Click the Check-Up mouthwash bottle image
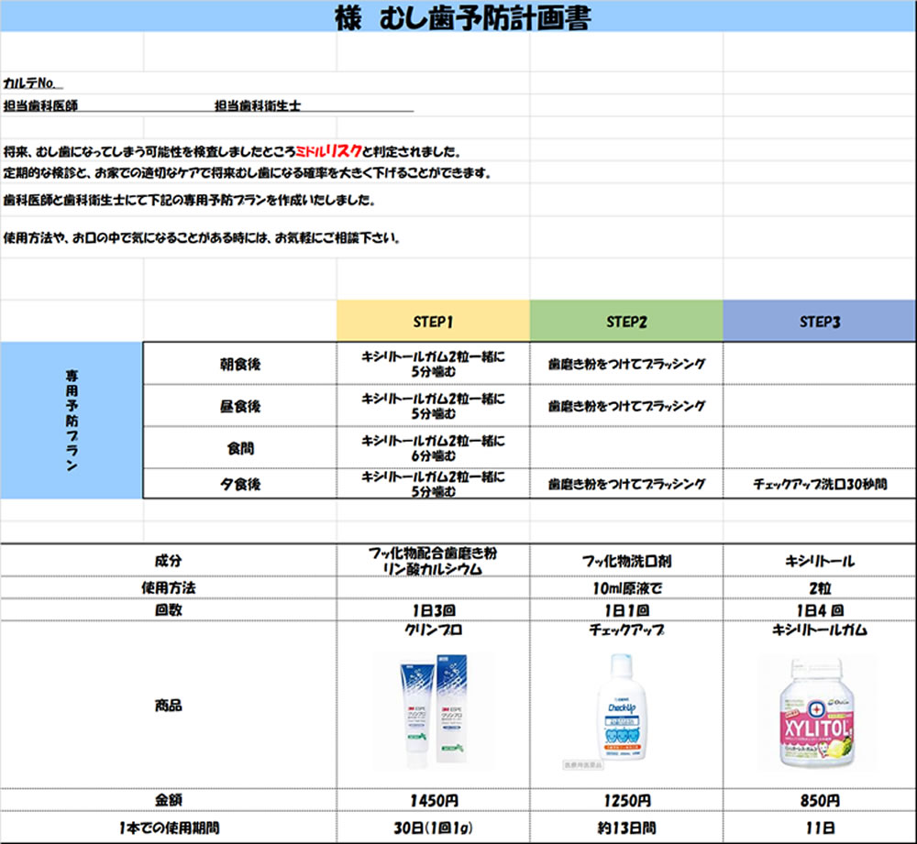Image resolution: width=917 pixels, height=844 pixels. pyautogui.click(x=622, y=707)
